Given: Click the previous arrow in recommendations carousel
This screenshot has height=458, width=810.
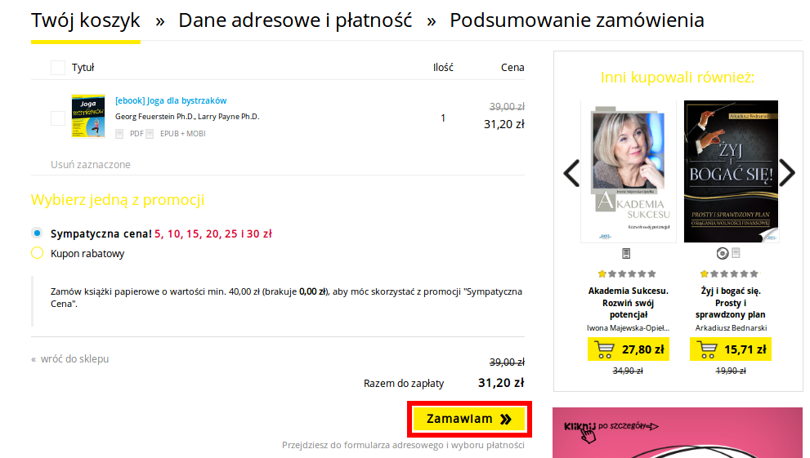Looking at the screenshot, I should point(571,173).
